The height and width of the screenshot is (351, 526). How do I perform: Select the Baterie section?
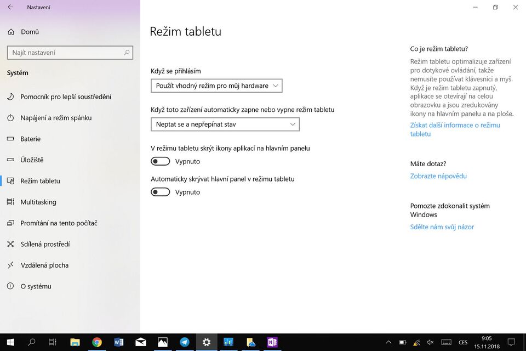pyautogui.click(x=30, y=138)
